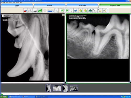The height and width of the screenshot is (98, 131).
Task: Click the green right arrow toolbar icon
Action: pyautogui.click(x=90, y=10)
